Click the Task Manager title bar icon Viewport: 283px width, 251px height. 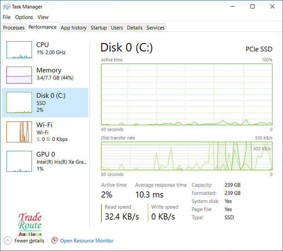coord(6,7)
